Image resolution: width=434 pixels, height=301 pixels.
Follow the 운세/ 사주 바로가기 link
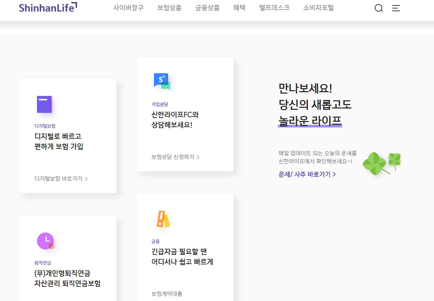[307, 174]
